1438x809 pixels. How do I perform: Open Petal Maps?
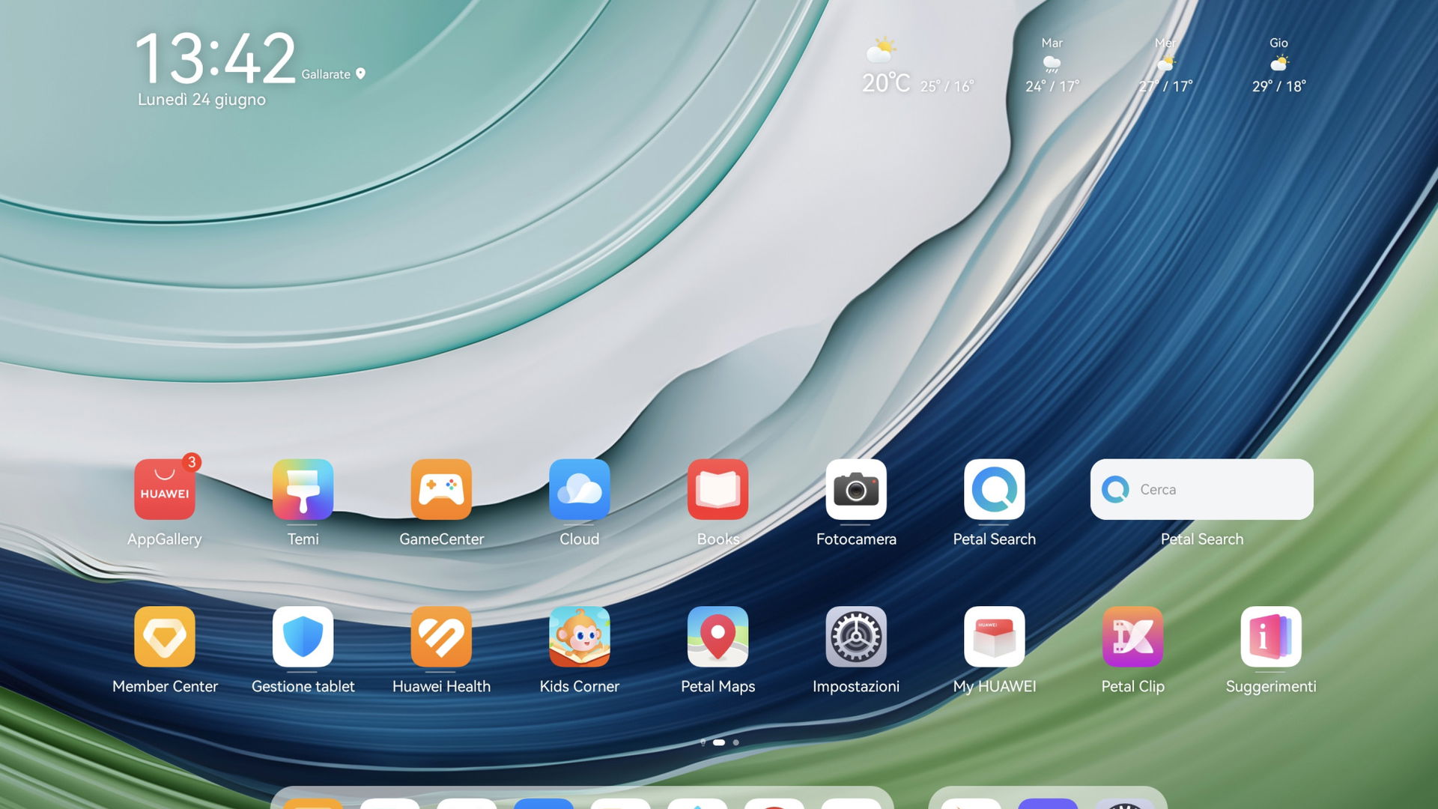(x=718, y=637)
